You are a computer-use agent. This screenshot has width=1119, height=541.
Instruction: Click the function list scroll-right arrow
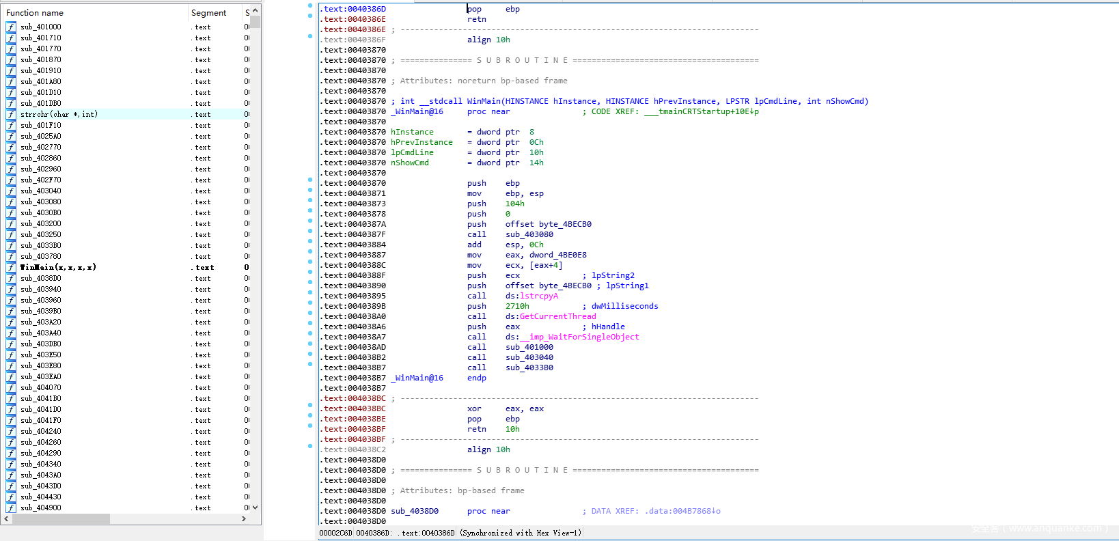(244, 519)
